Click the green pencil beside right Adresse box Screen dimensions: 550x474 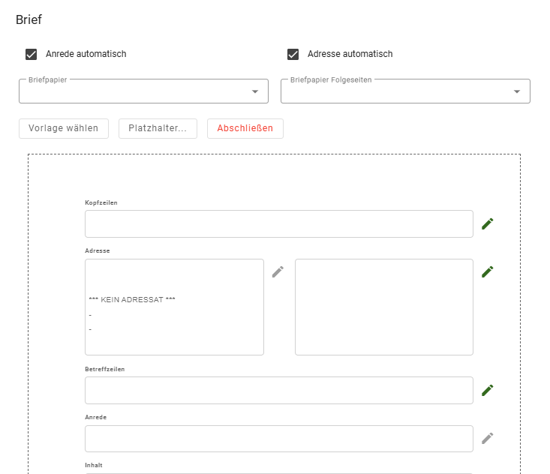[488, 271]
